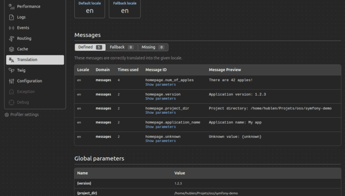Show parameters for homepage.version
345x196 pixels.
[161, 98]
